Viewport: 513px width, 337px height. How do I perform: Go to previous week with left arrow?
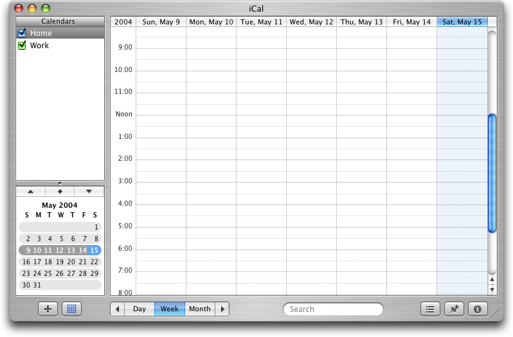(118, 309)
